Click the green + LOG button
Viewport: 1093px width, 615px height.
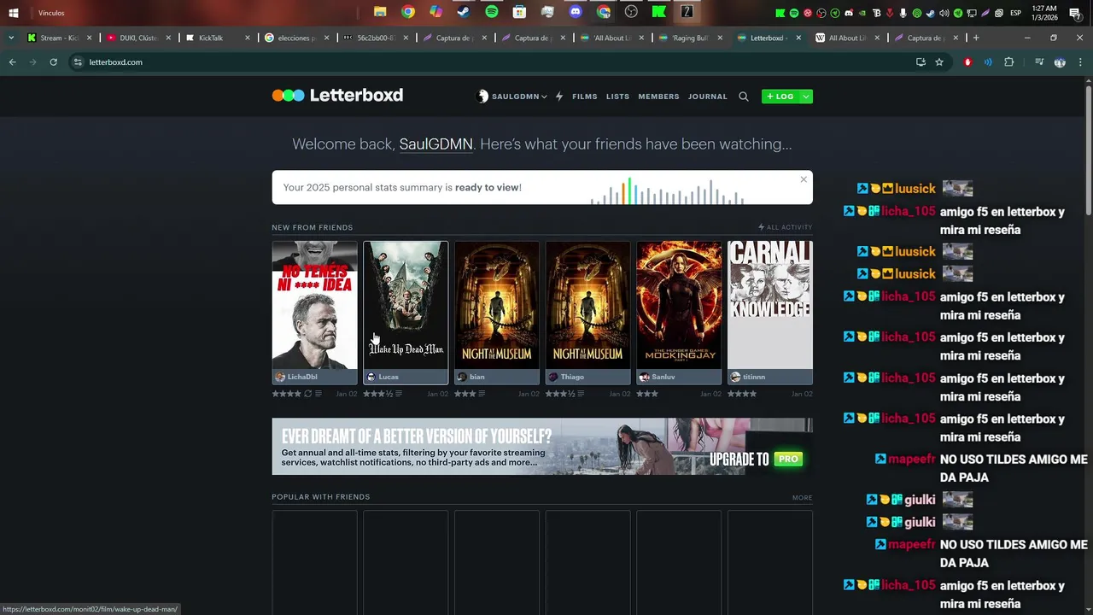[x=780, y=97]
